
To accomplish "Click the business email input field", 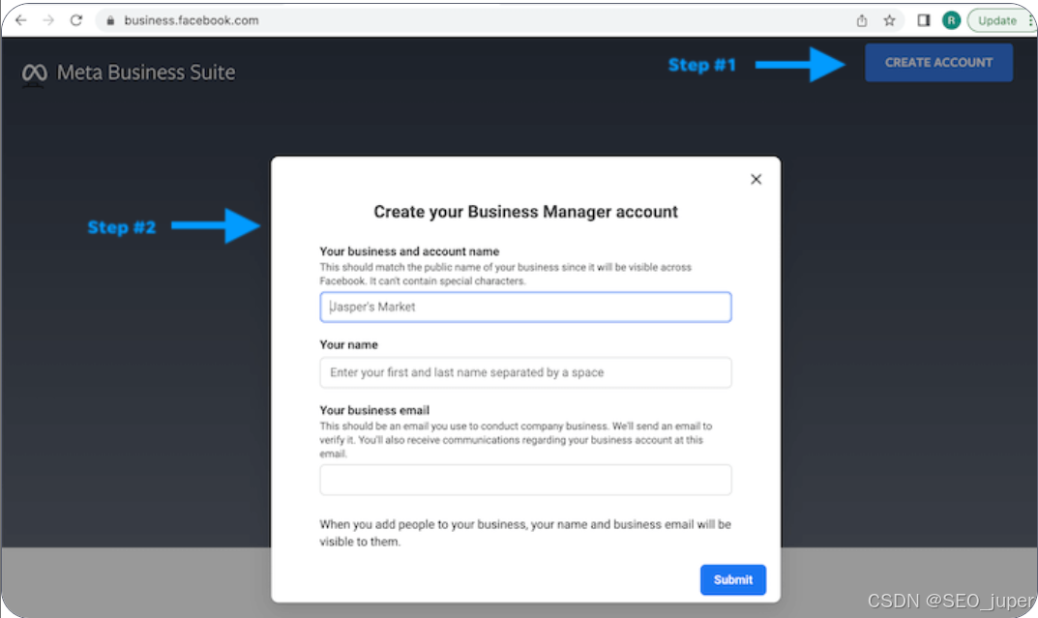I will click(x=525, y=480).
